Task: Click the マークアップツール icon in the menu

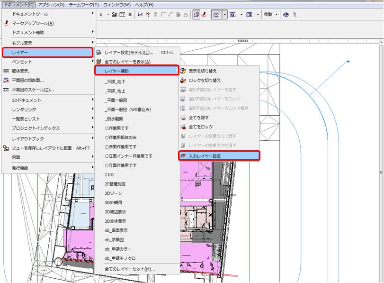Action: coord(6,23)
